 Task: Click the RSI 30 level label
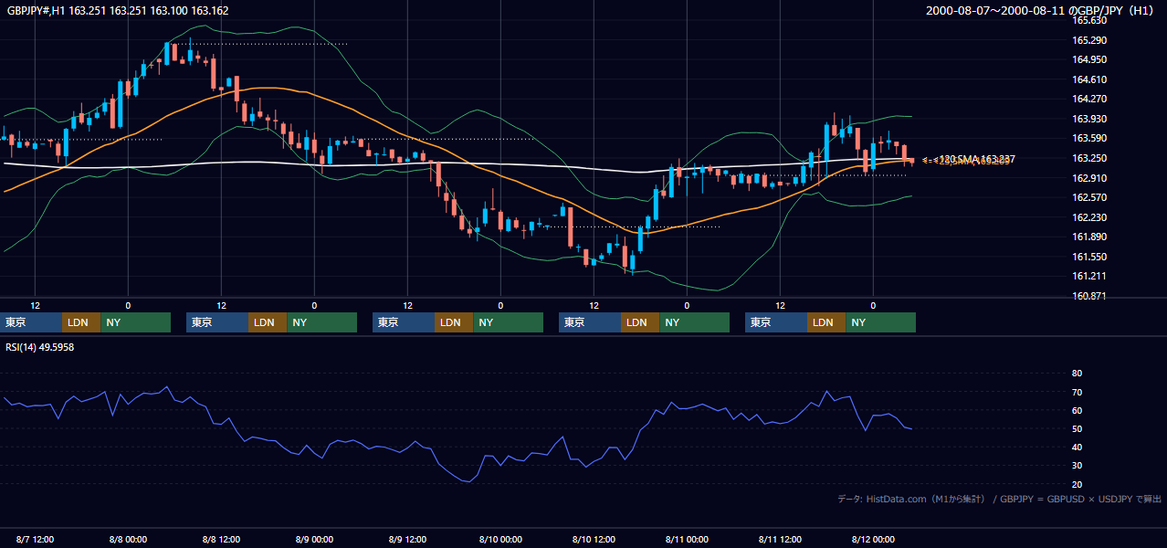[1077, 465]
